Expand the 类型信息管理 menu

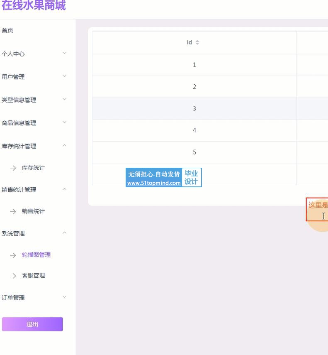point(19,100)
